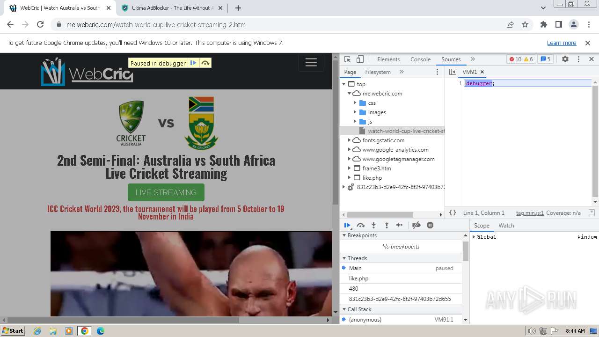Viewport: 599px width, 337px height.
Task: Click the green LIVE STREAMING button
Action: (x=166, y=192)
